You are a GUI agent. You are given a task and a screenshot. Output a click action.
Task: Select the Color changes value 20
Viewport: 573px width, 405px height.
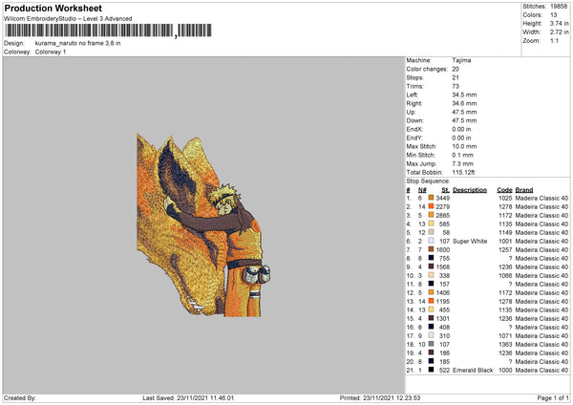(456, 69)
